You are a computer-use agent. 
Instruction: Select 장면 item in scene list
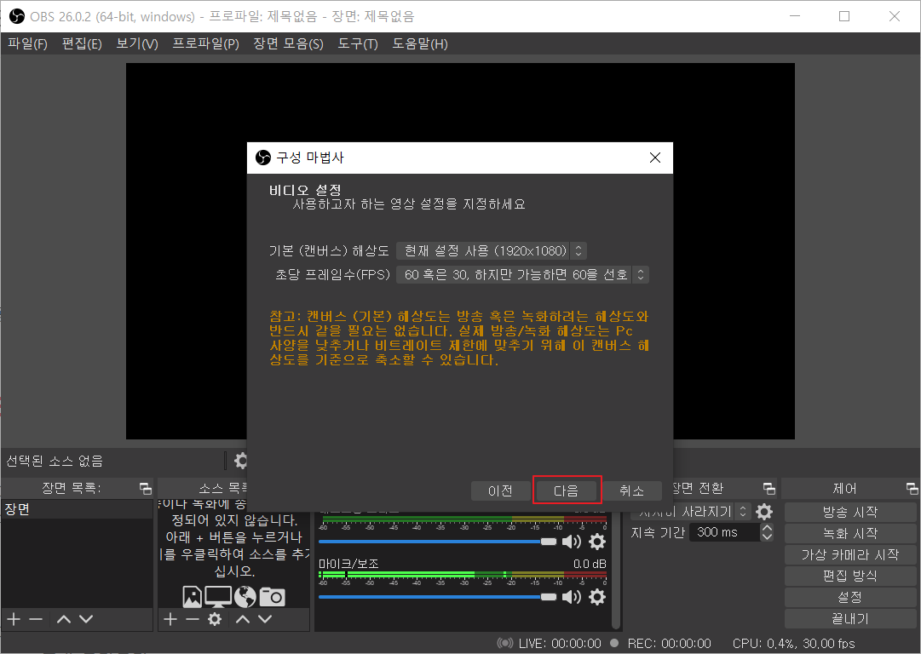tap(77, 509)
